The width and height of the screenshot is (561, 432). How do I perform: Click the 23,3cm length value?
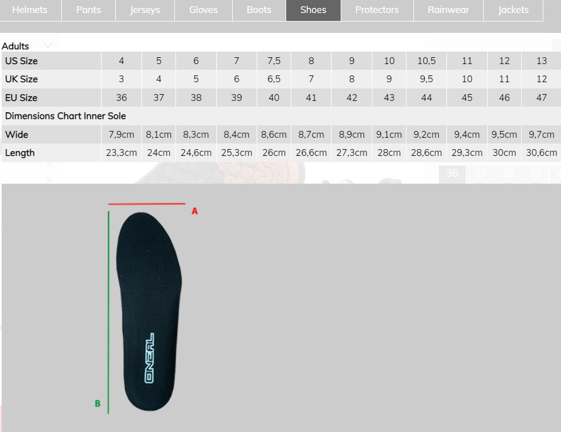point(122,153)
